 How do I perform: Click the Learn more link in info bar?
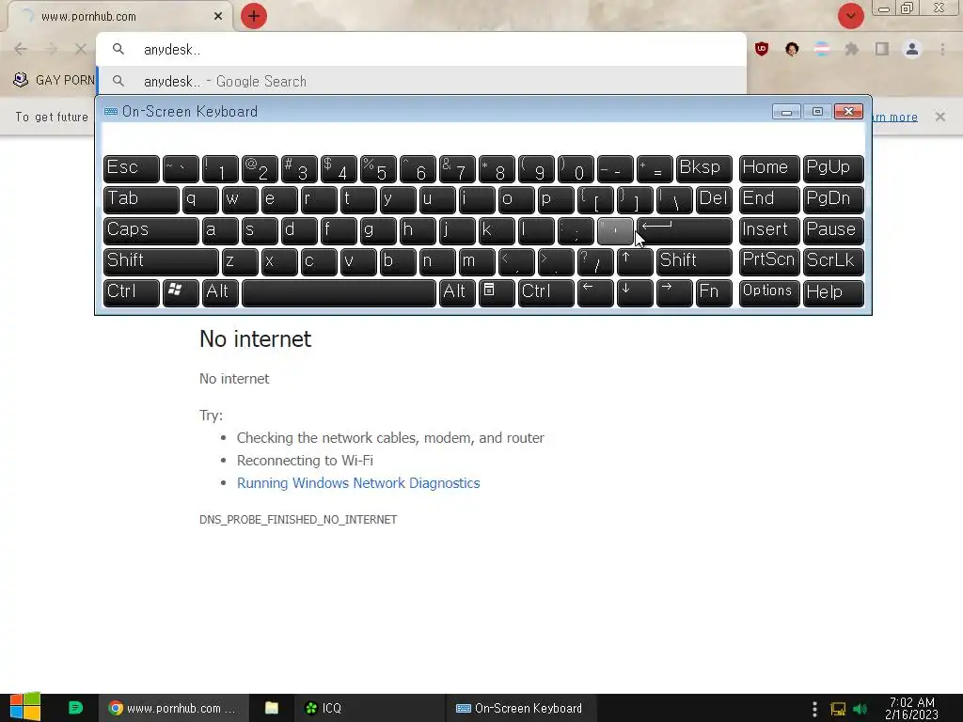(895, 117)
